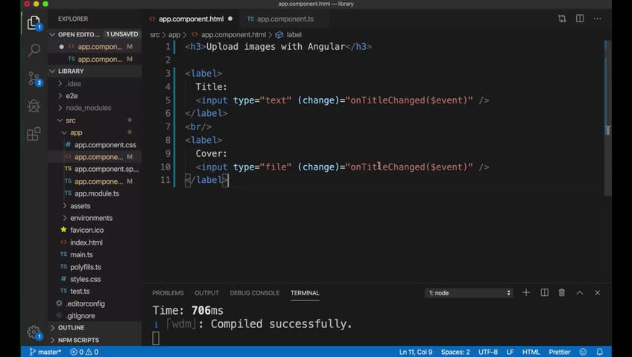This screenshot has width=632, height=357.
Task: Change indentation Spaces: 2
Action: click(455, 353)
